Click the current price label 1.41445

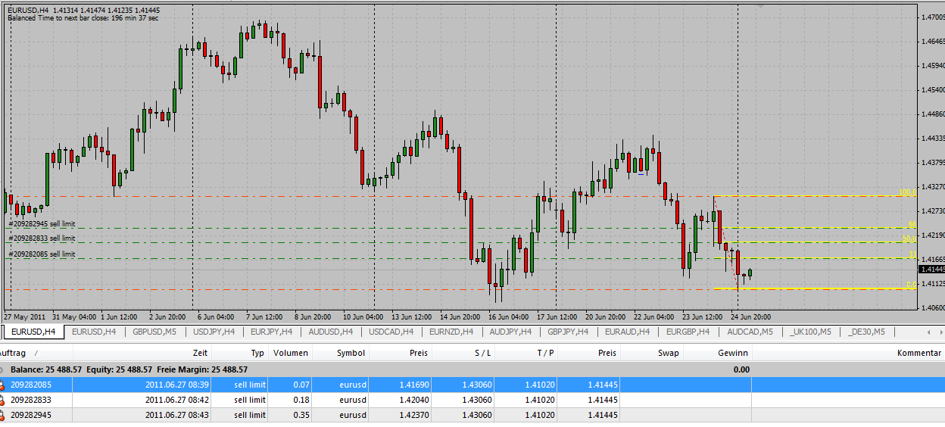[931, 270]
